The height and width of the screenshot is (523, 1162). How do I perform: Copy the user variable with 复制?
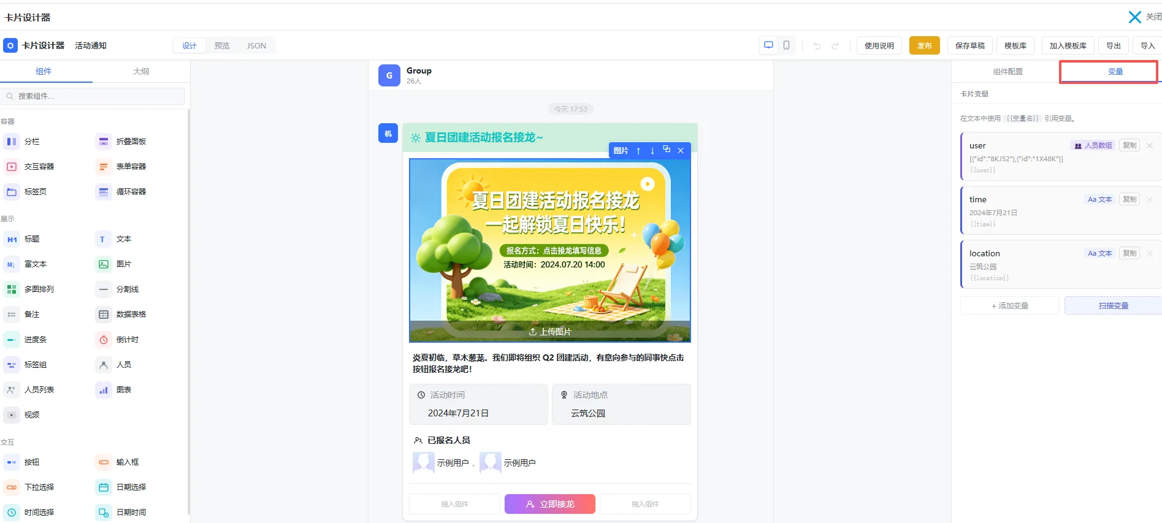[1130, 145]
